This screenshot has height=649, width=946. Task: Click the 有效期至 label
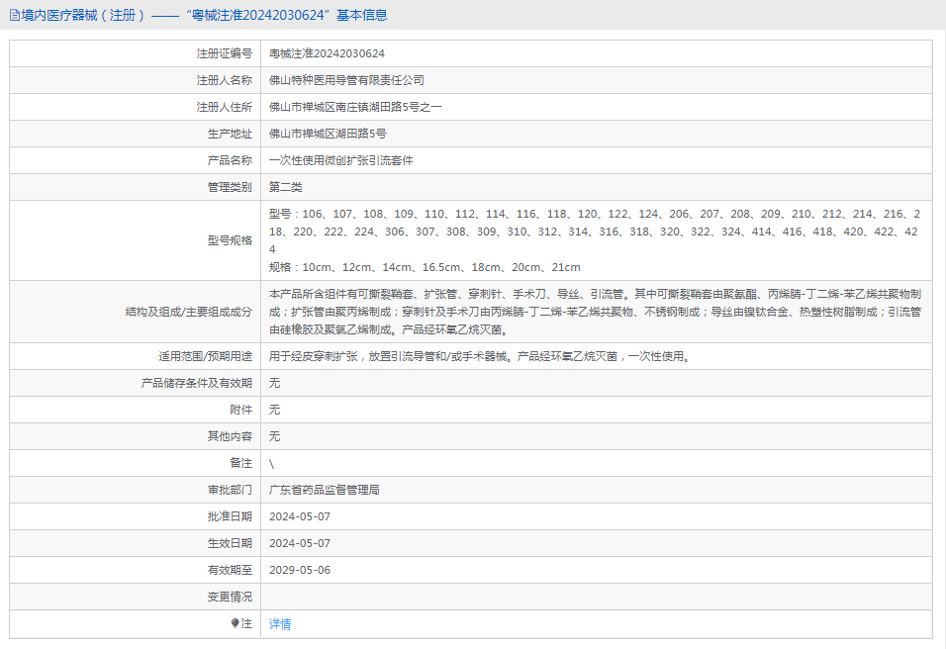(230, 570)
